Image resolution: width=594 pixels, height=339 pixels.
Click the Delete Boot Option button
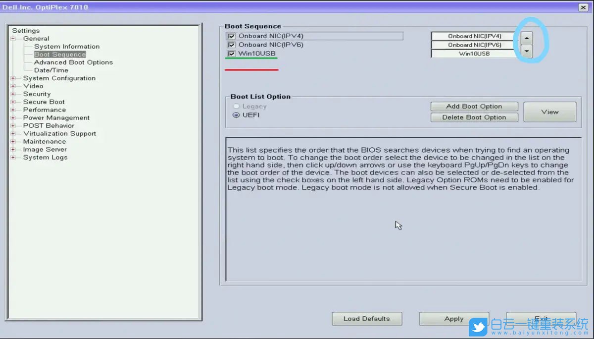[474, 117]
